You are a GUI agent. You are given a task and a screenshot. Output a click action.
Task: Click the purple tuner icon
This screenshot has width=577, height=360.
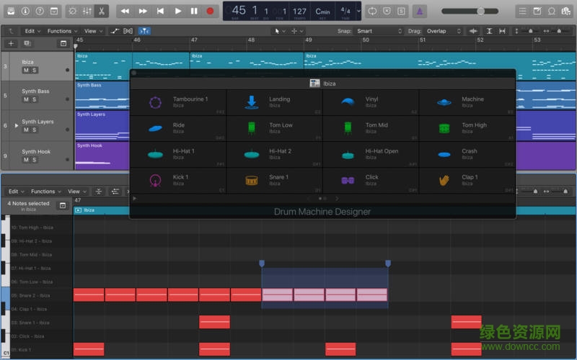click(420, 11)
